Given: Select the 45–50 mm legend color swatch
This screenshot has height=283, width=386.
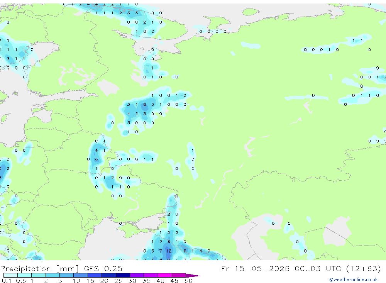Looking at the screenshot, I should (179, 275).
